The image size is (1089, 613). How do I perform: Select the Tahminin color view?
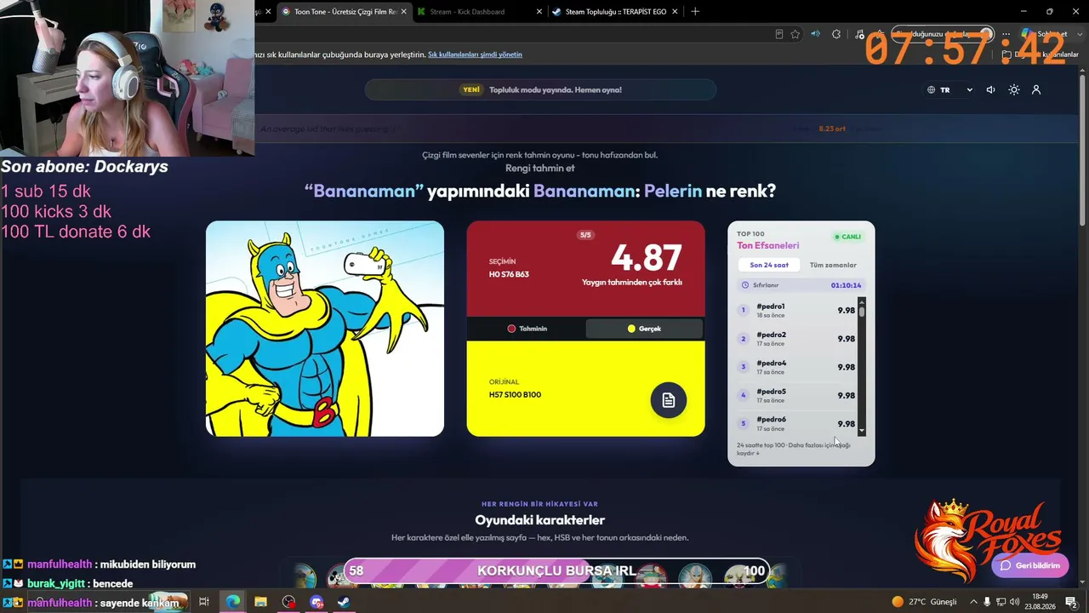click(527, 329)
